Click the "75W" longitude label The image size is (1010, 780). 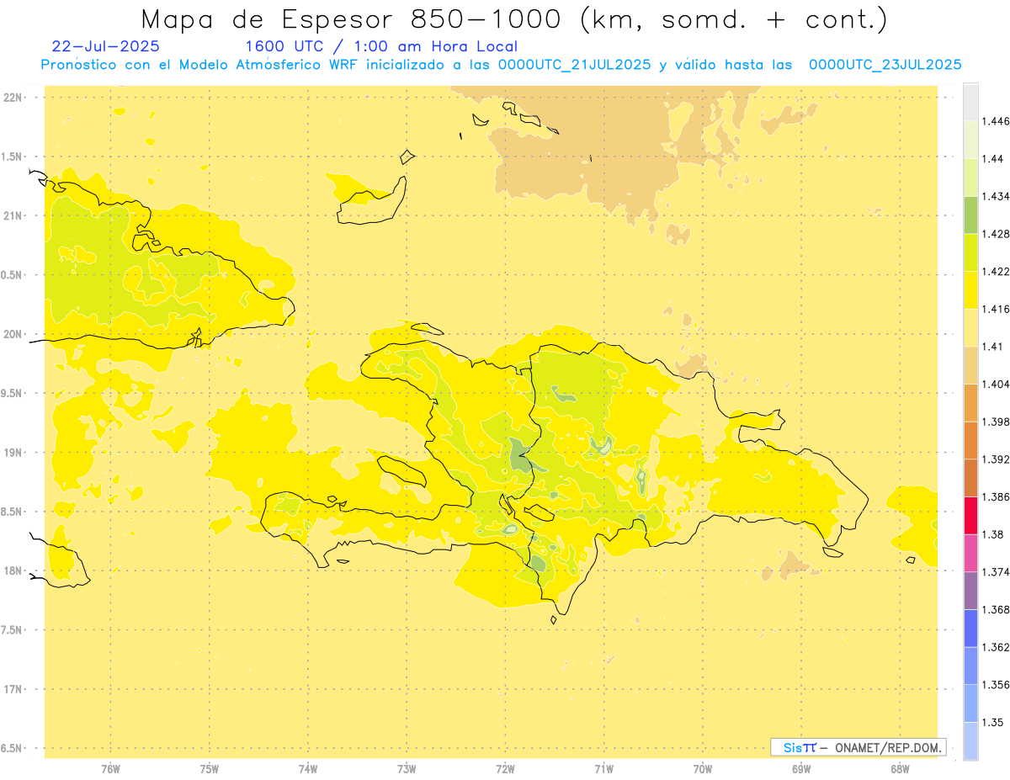(x=209, y=769)
